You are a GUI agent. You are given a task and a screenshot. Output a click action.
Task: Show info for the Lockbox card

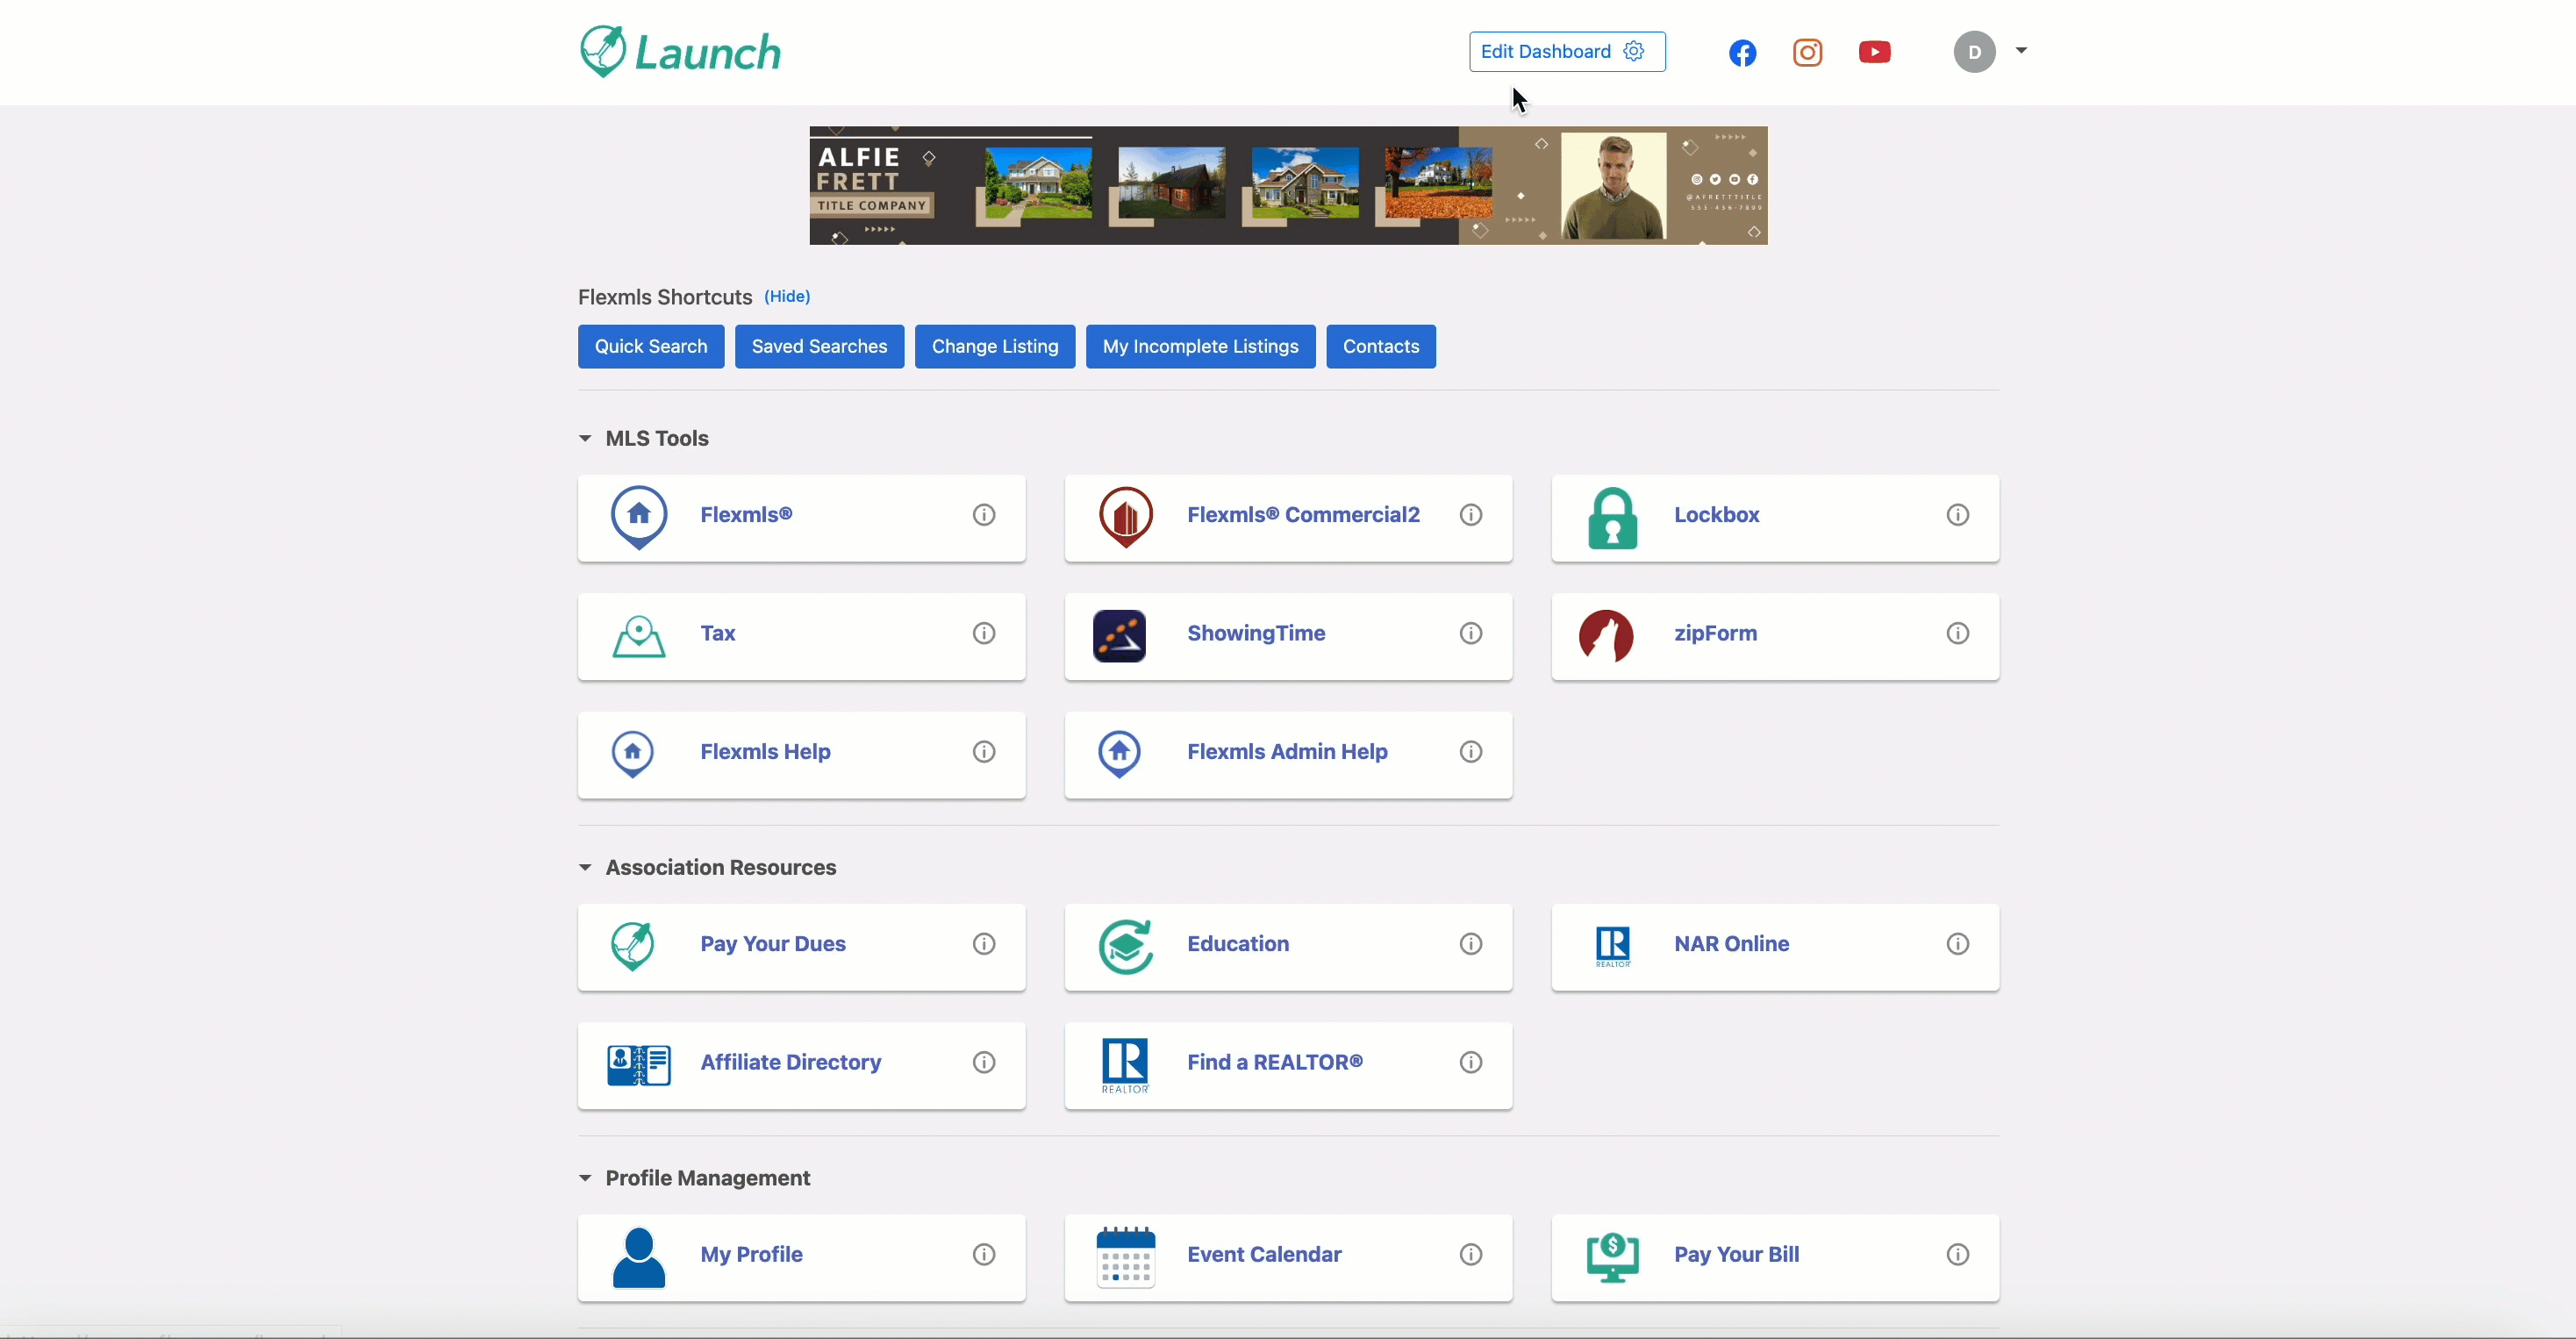click(x=1958, y=515)
